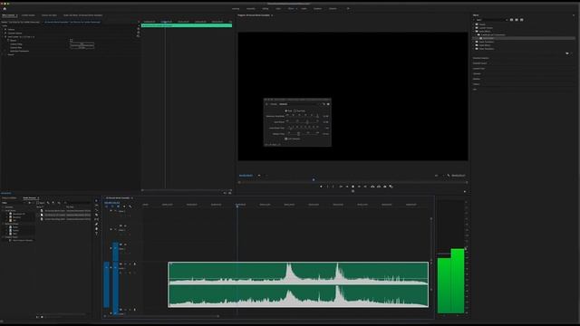Screen dimensions: 580x326
Task: Step back one frame in Program monitor
Action: point(346,187)
